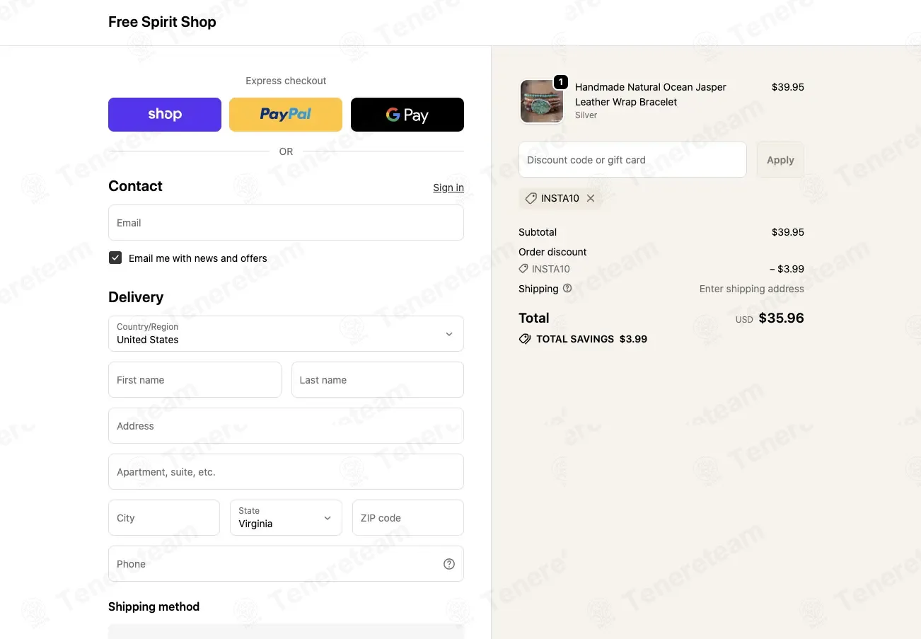Choose PayPal express checkout

[x=286, y=115]
